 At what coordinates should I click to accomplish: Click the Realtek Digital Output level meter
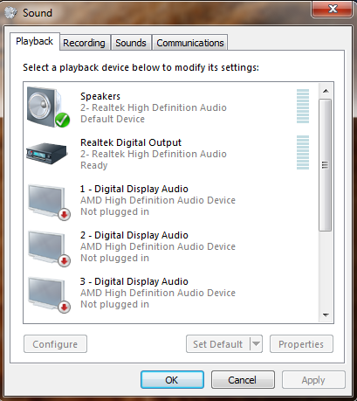(x=303, y=152)
